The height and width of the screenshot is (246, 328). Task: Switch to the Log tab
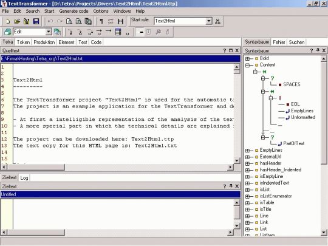pos(24,178)
